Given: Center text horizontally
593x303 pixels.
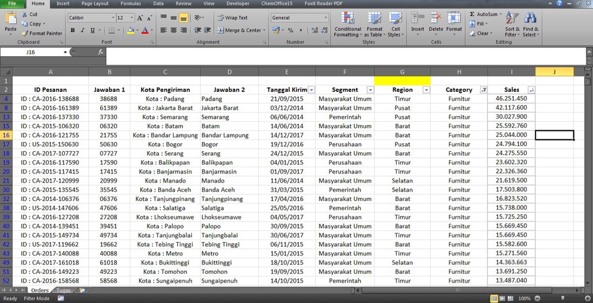Looking at the screenshot, I should click(x=174, y=30).
